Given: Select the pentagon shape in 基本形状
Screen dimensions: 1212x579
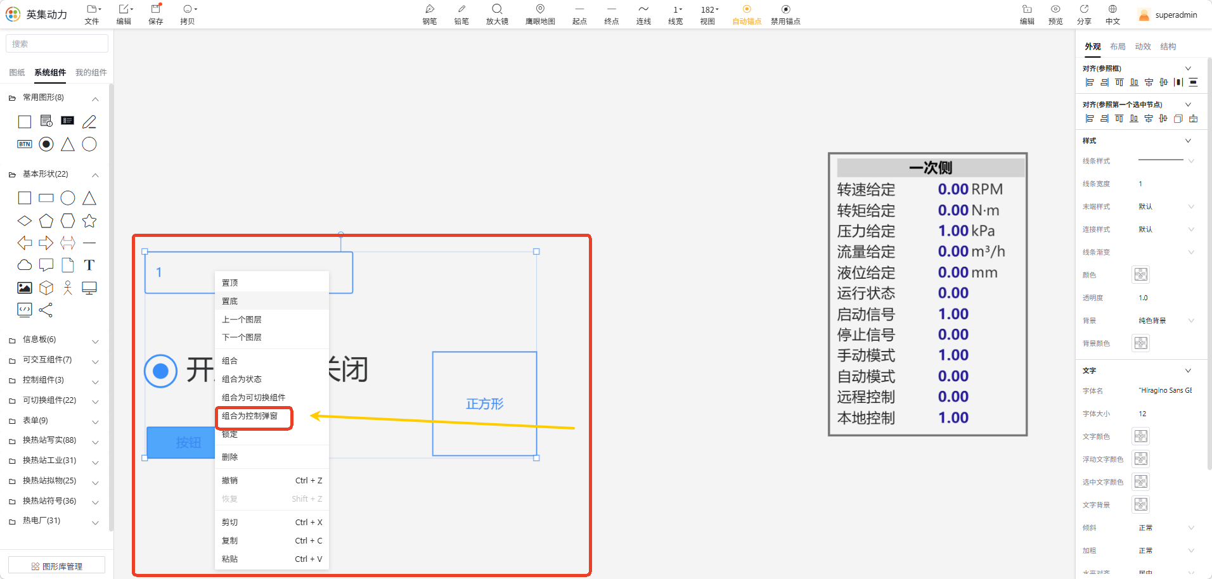Looking at the screenshot, I should pos(46,221).
